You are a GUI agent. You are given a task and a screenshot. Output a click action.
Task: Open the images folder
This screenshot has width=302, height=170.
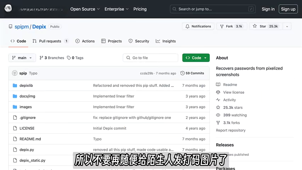(x=26, y=107)
